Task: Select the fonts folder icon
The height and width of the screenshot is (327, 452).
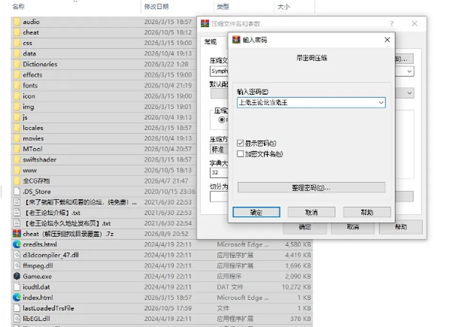Action: click(17, 85)
